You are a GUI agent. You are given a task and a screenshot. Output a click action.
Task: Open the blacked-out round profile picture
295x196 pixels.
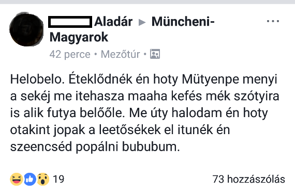[26, 29]
